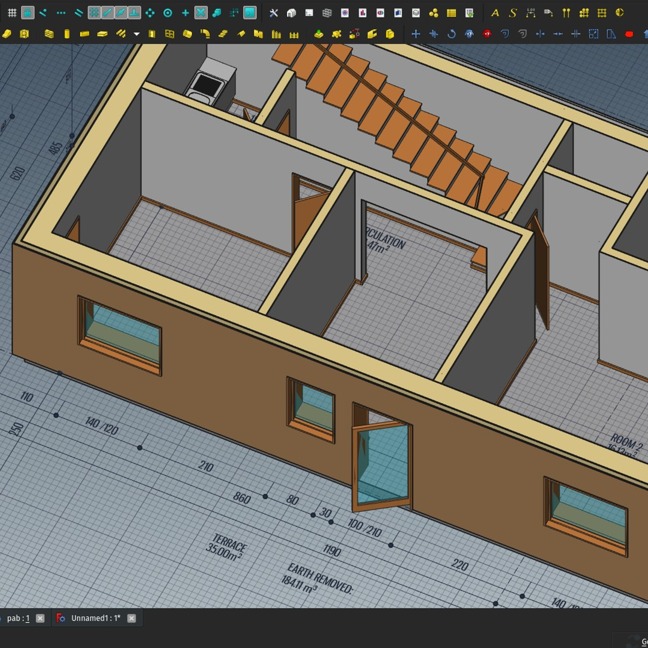Select the dimension tool icon

[531, 13]
